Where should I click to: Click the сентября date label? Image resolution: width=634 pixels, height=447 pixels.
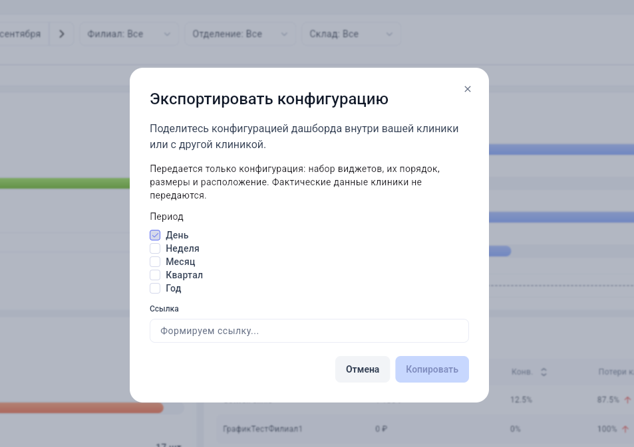[20, 34]
